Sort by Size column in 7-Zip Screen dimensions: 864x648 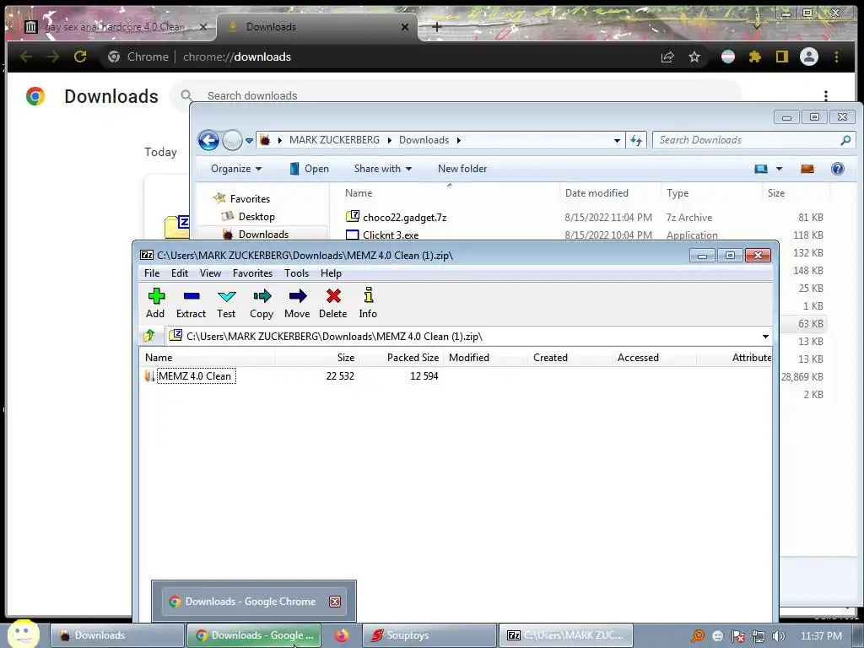[x=317, y=358]
